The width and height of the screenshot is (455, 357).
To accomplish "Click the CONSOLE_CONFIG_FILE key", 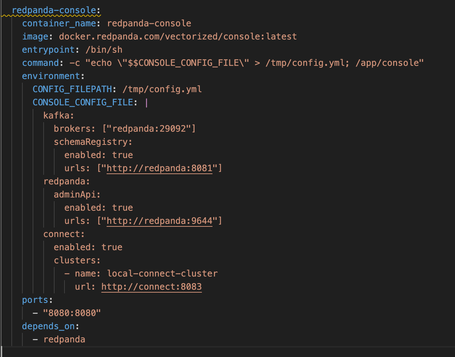I will point(83,102).
